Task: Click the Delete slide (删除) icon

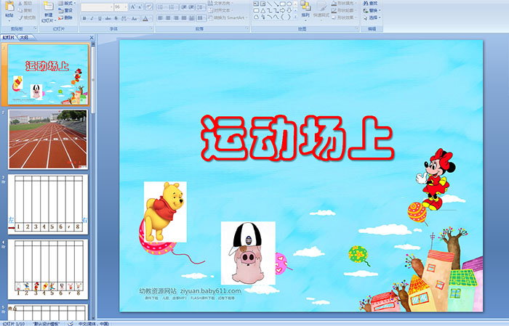Action: click(67, 19)
